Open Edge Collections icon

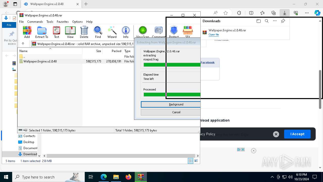click(x=274, y=13)
